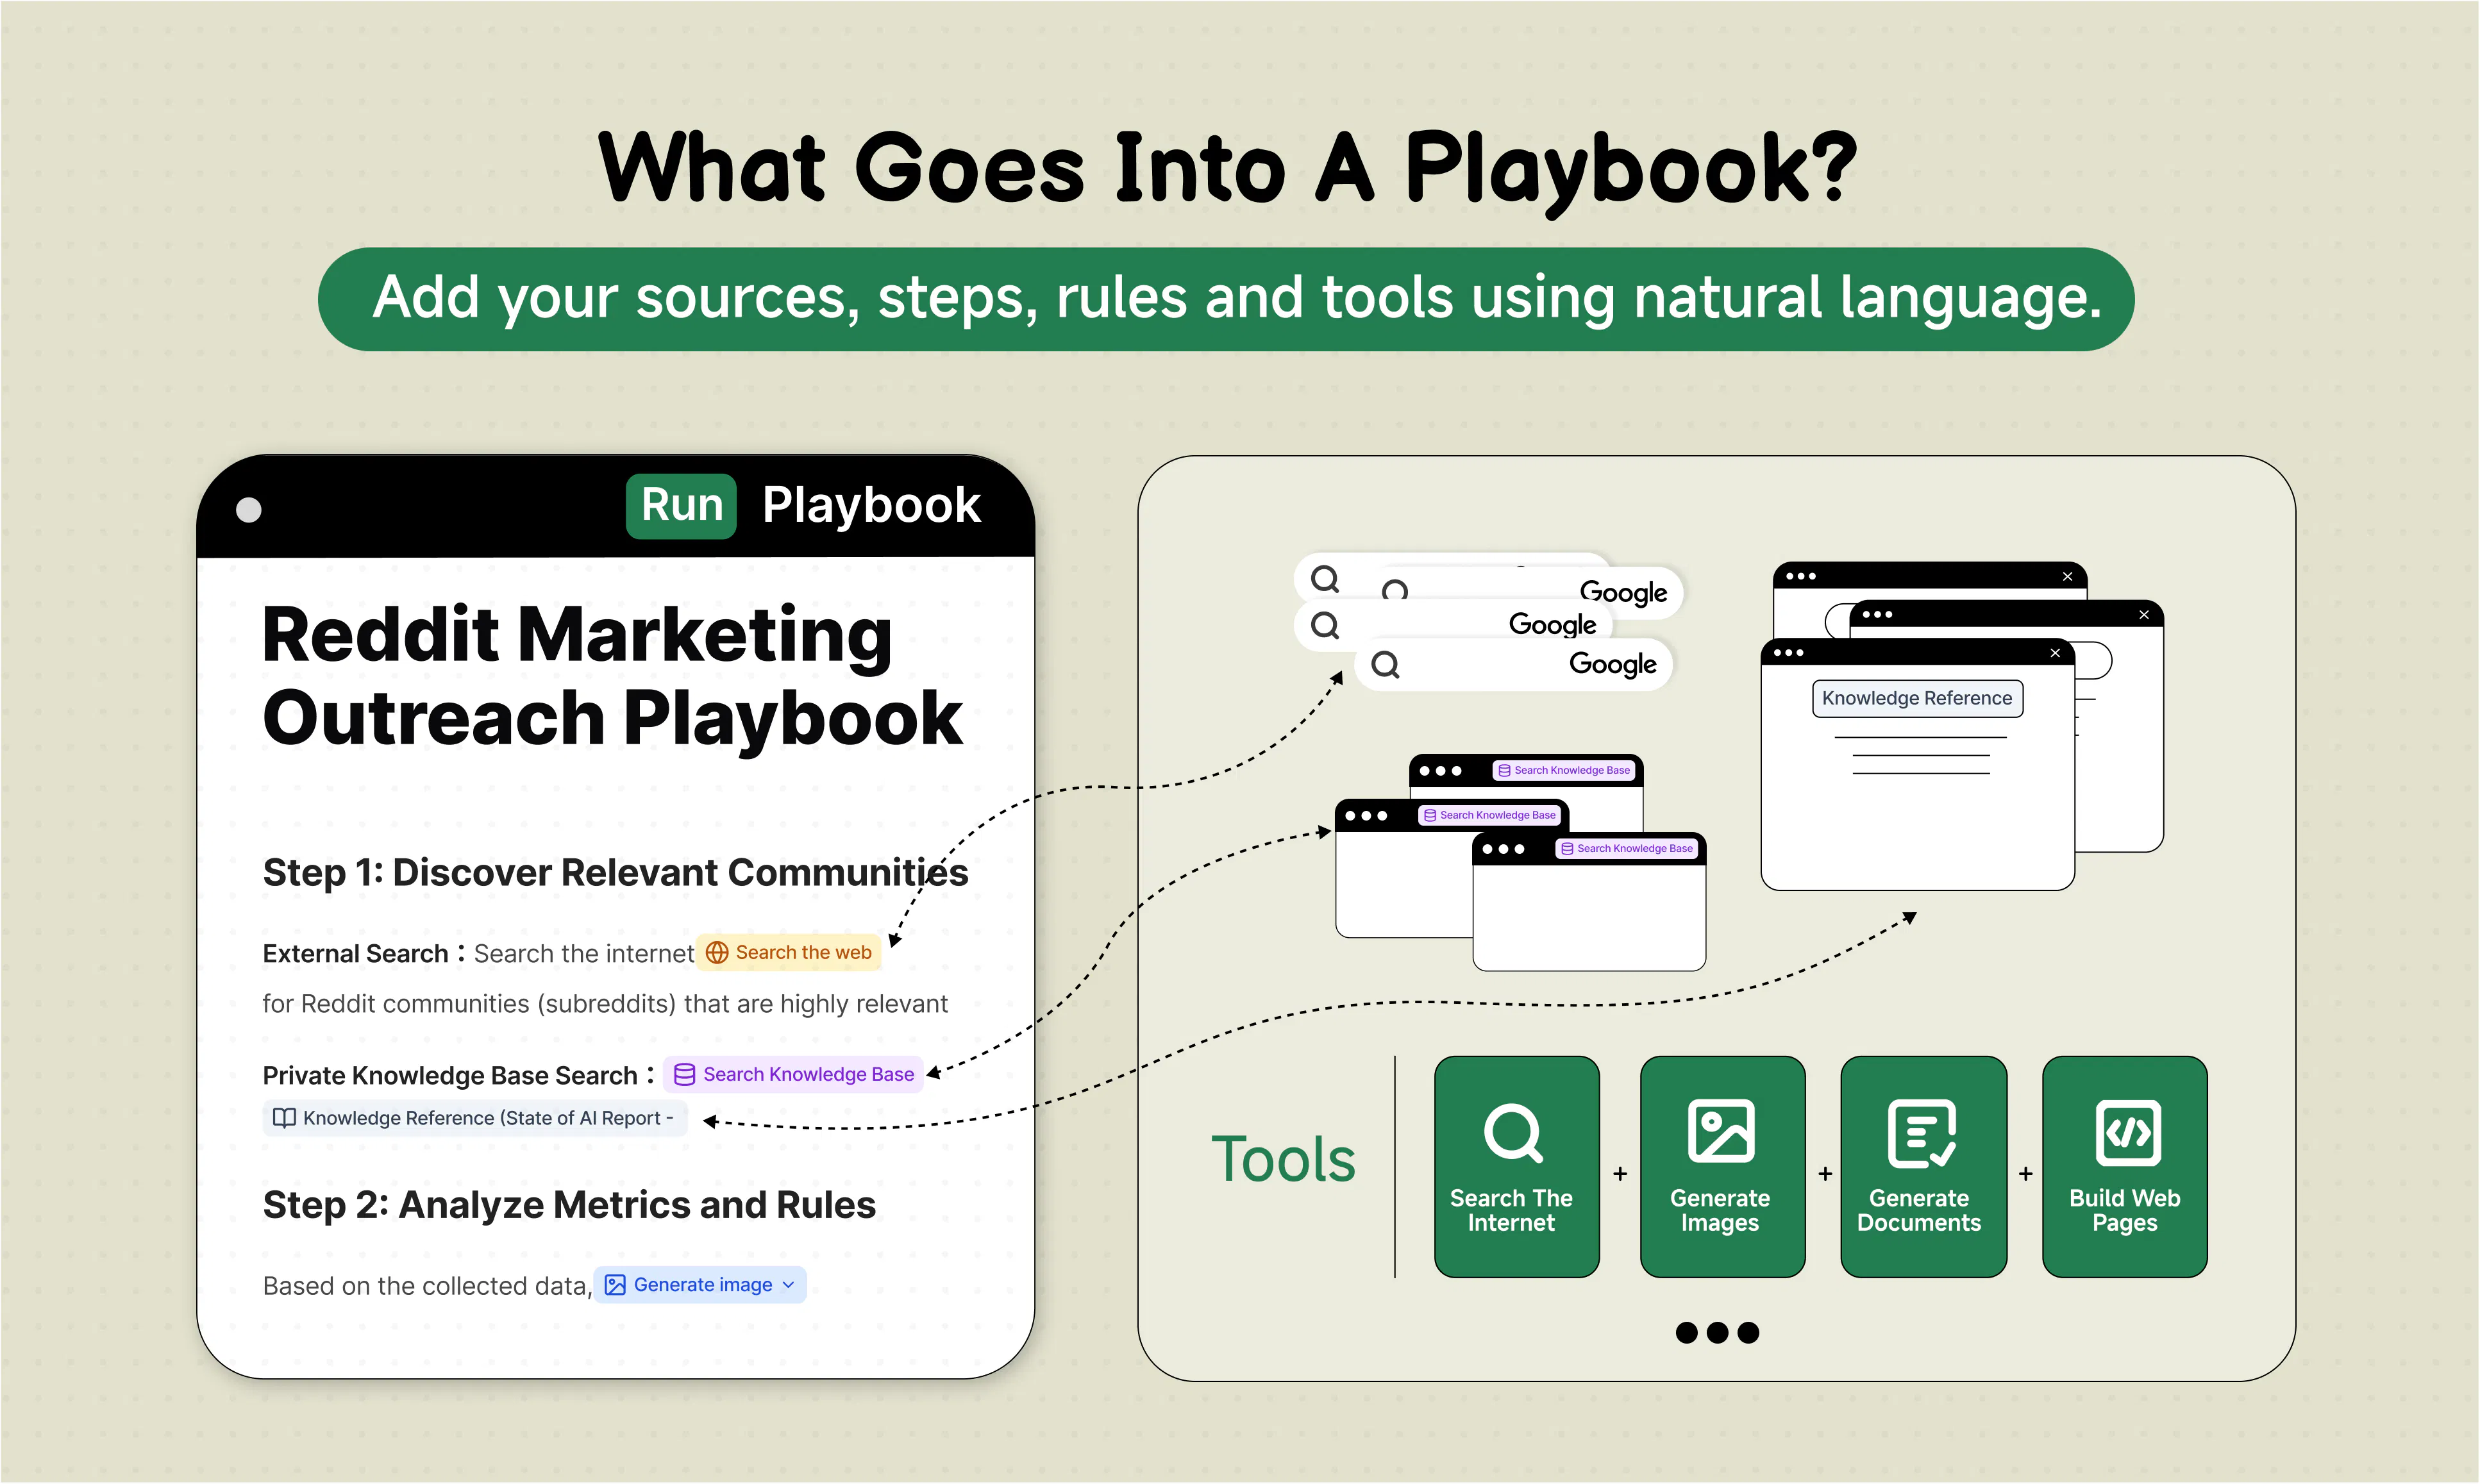The image size is (2480, 1484).
Task: Click the Tools label
Action: (1283, 1160)
